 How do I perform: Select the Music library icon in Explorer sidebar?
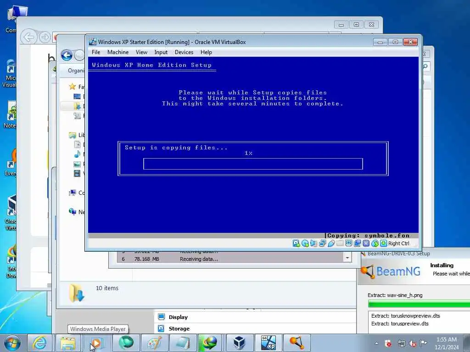(77, 154)
